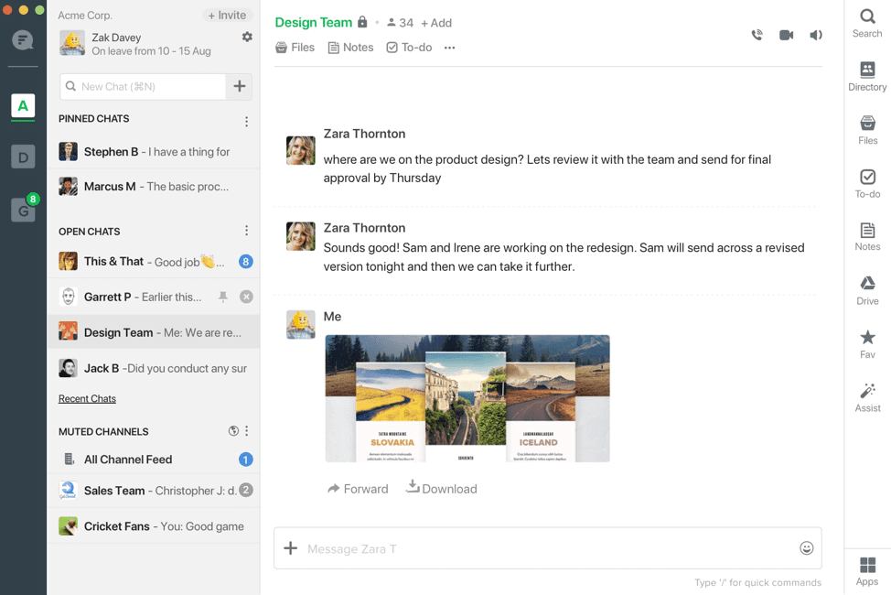Forward the shared travel image
This screenshot has width=891, height=595.
(358, 488)
